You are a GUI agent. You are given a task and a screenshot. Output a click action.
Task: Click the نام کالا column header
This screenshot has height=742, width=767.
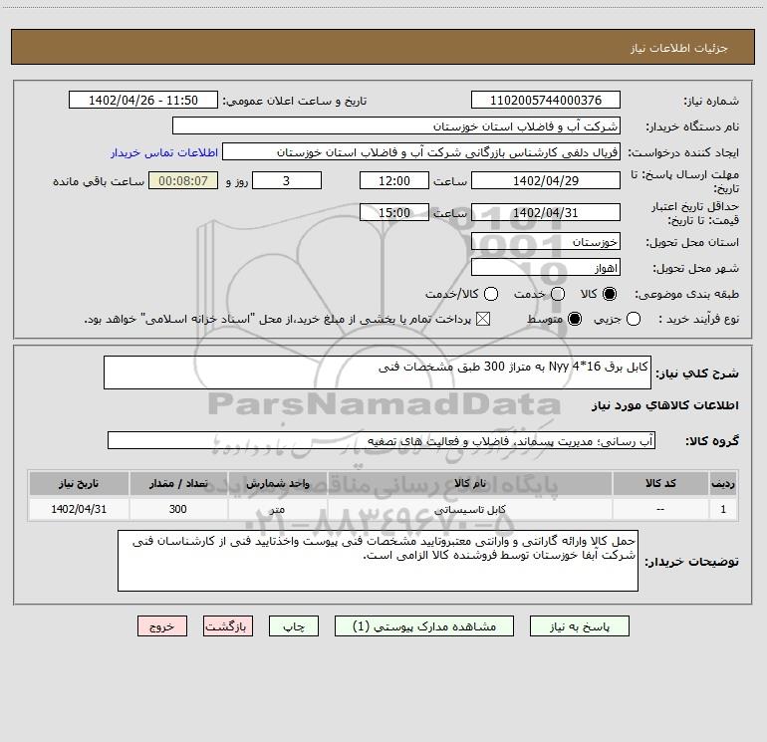(469, 484)
